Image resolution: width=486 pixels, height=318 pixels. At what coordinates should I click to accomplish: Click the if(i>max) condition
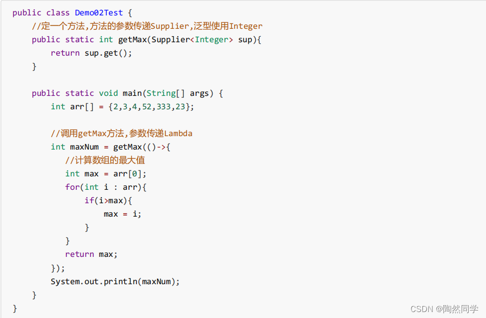(x=108, y=201)
